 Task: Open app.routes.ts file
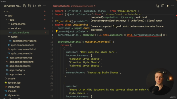pyautogui.click(x=17, y=74)
